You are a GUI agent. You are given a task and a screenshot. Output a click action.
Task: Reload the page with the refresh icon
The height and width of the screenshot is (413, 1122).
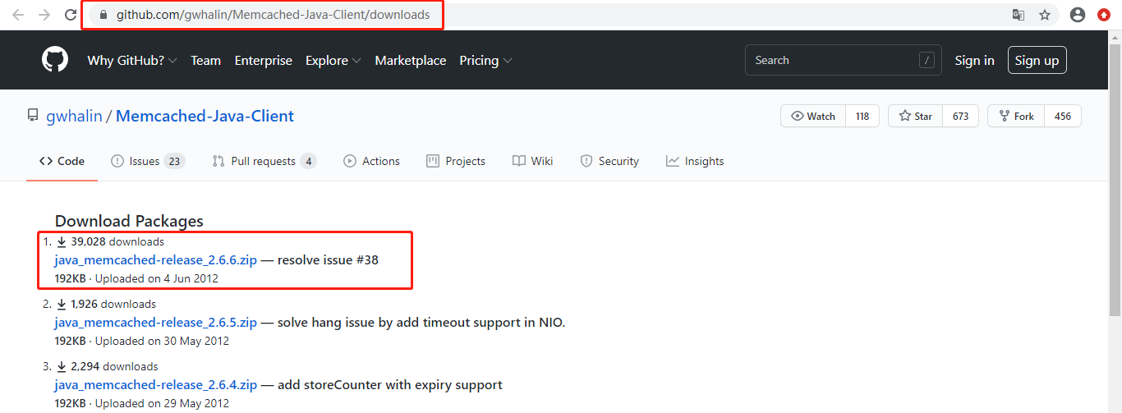pyautogui.click(x=71, y=15)
